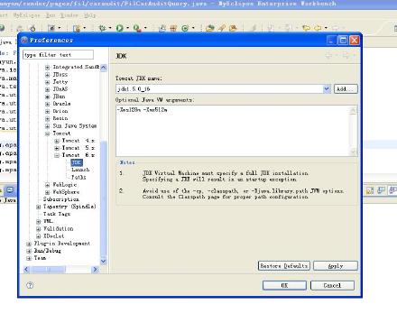This screenshot has height=332, width=397.
Task: Click the Apply button
Action: click(336, 266)
